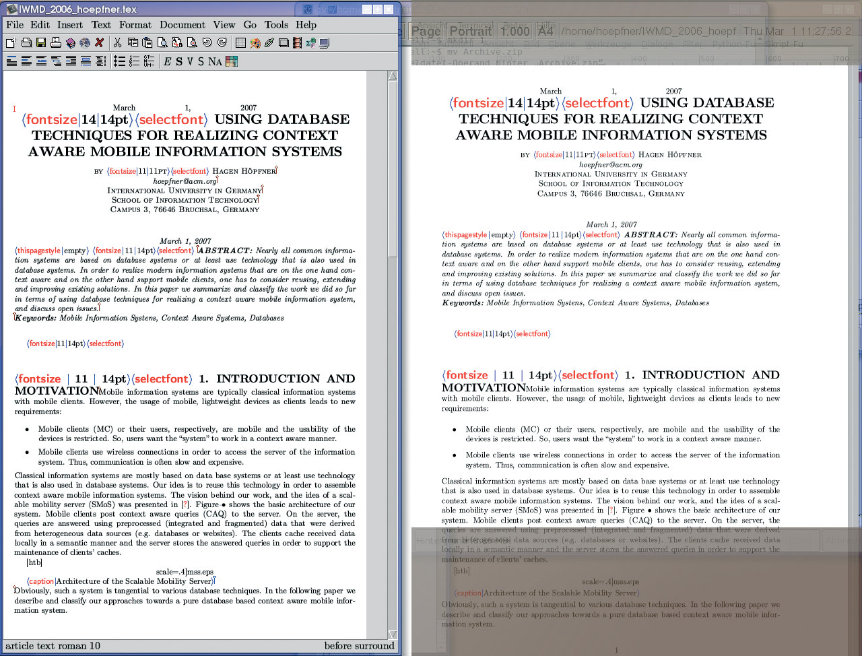Image resolution: width=862 pixels, height=656 pixels.
Task: Click the editor scrollbar up arrow
Action: coord(393,76)
